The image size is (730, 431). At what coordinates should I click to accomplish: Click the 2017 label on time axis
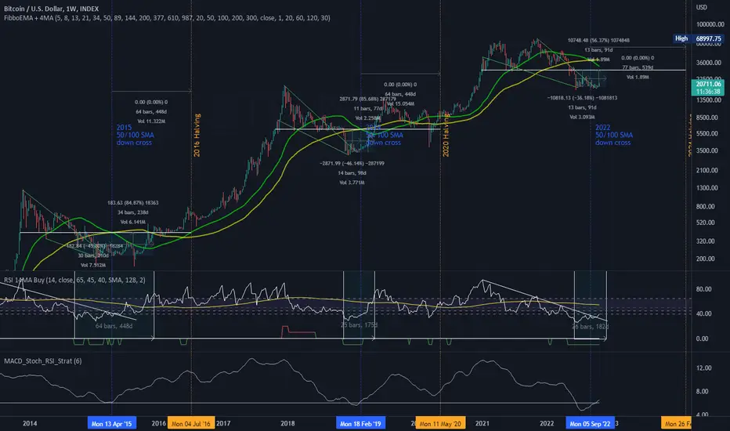tap(223, 423)
